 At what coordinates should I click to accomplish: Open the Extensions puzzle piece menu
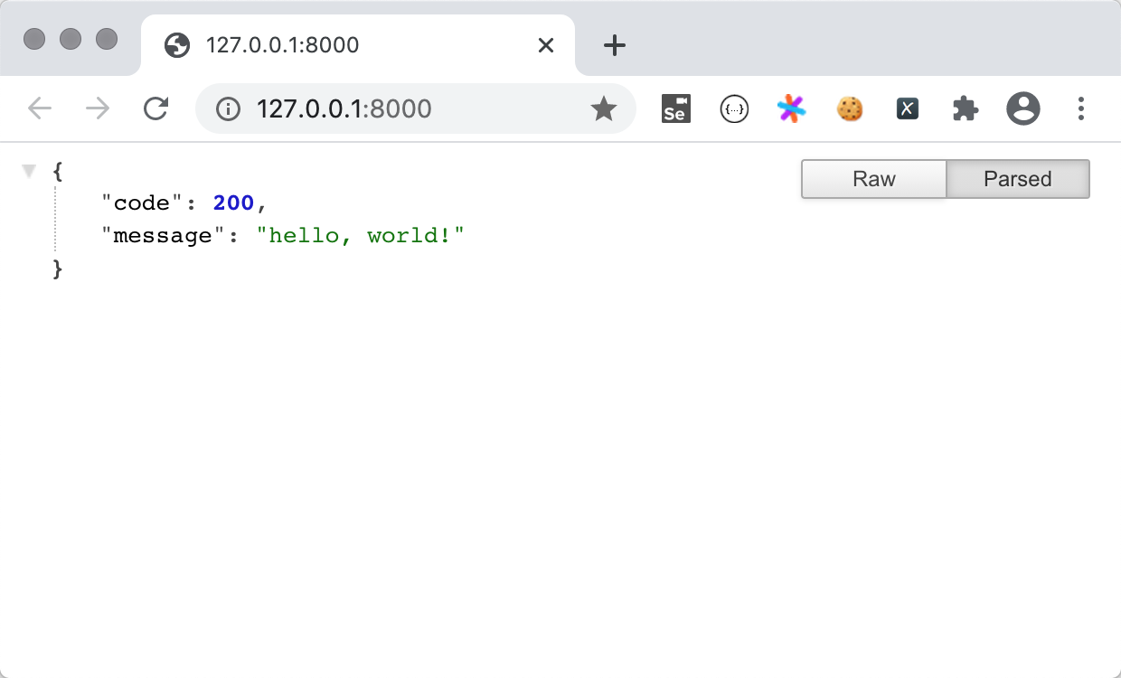965,109
